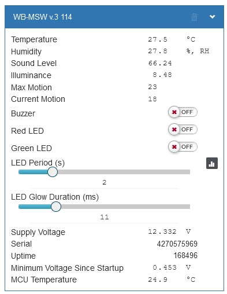
Task: Click the LED Period slider handle
Action: 53,172
